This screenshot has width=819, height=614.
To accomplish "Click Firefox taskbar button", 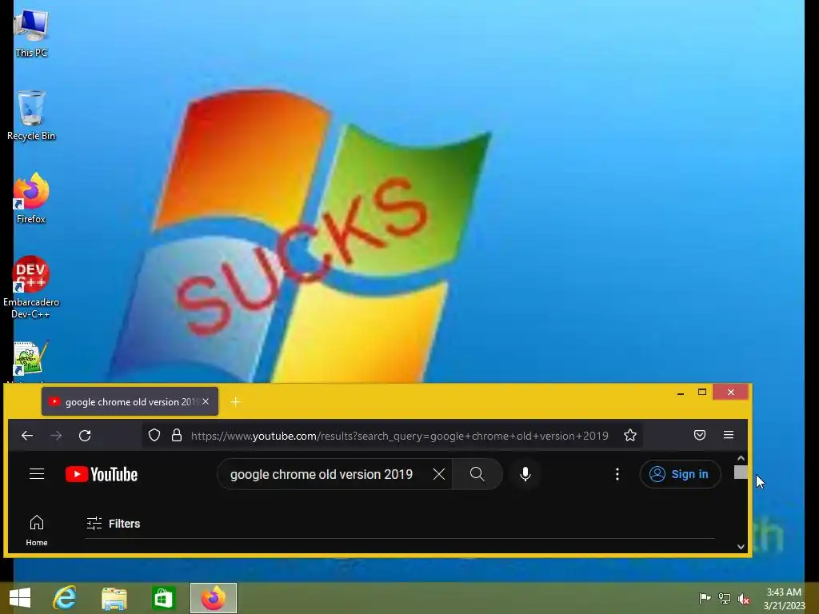I will point(213,598).
